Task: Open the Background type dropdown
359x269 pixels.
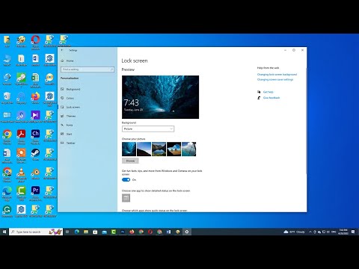Action: 148,129
